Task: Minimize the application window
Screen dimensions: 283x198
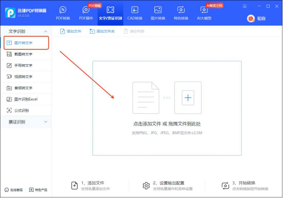Action: tap(260, 6)
